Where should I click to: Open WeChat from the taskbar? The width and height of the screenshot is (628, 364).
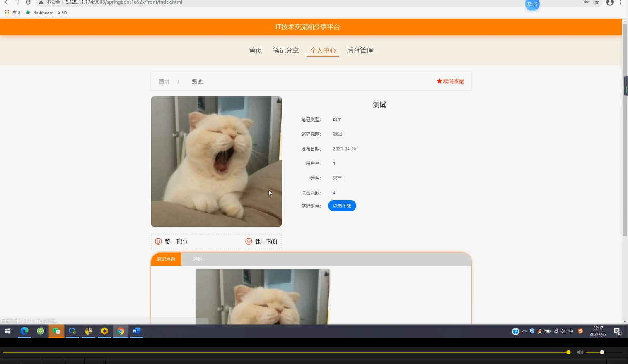pyautogui.click(x=56, y=331)
